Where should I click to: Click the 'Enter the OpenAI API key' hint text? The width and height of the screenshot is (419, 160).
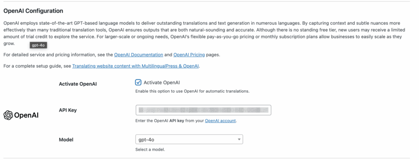[186, 121]
